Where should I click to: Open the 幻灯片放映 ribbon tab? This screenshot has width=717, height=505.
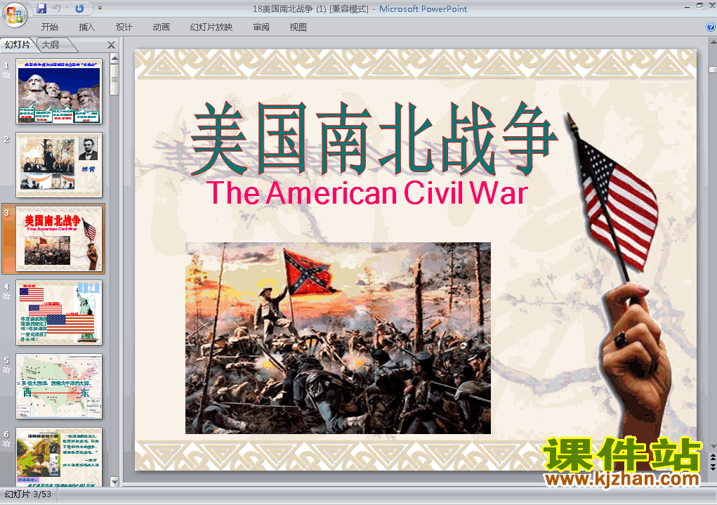click(x=211, y=27)
